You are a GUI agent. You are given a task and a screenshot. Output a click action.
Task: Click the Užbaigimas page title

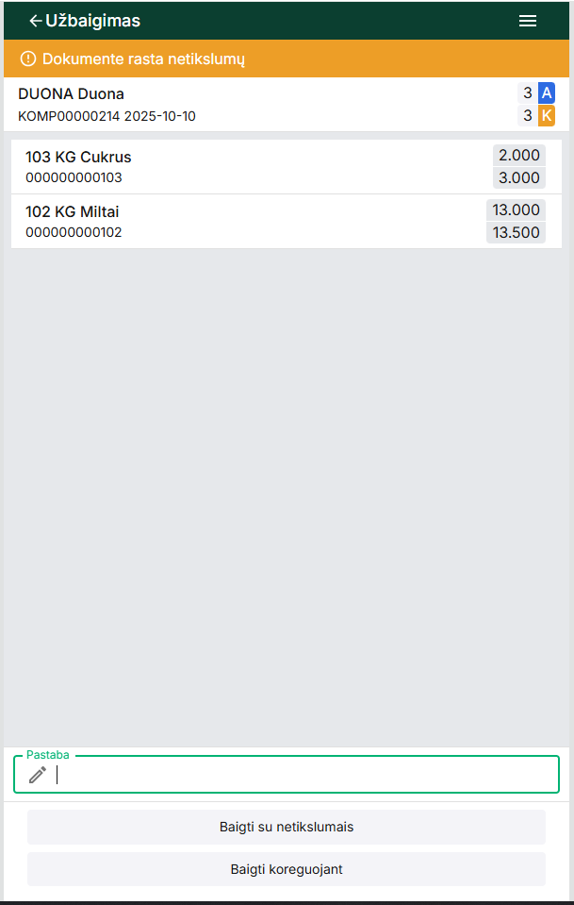(x=93, y=21)
